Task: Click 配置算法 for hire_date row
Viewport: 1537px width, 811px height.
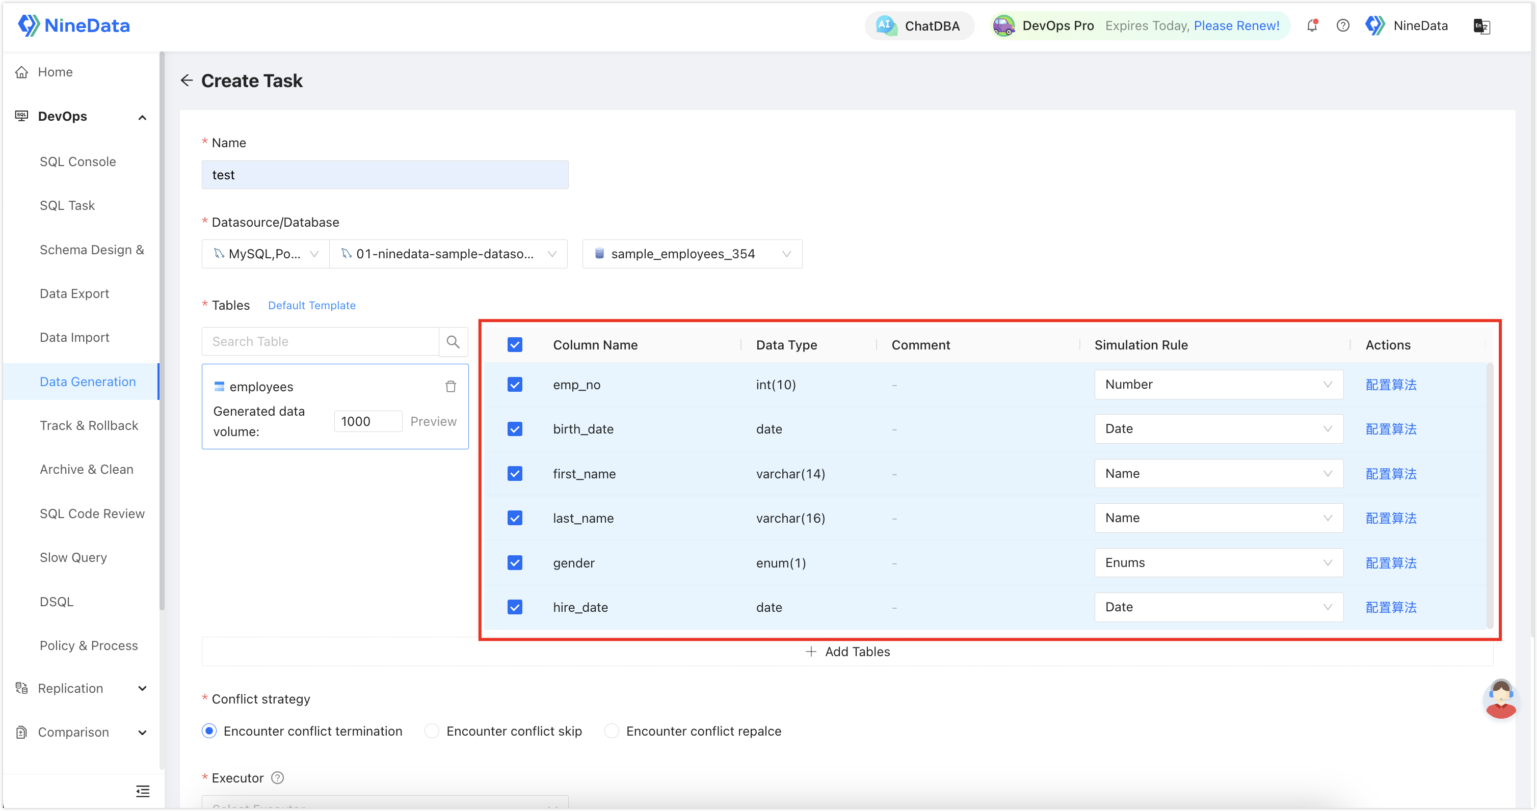Action: click(x=1391, y=607)
